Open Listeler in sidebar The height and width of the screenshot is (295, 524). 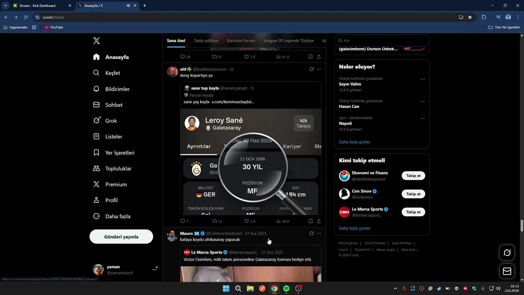point(108,136)
